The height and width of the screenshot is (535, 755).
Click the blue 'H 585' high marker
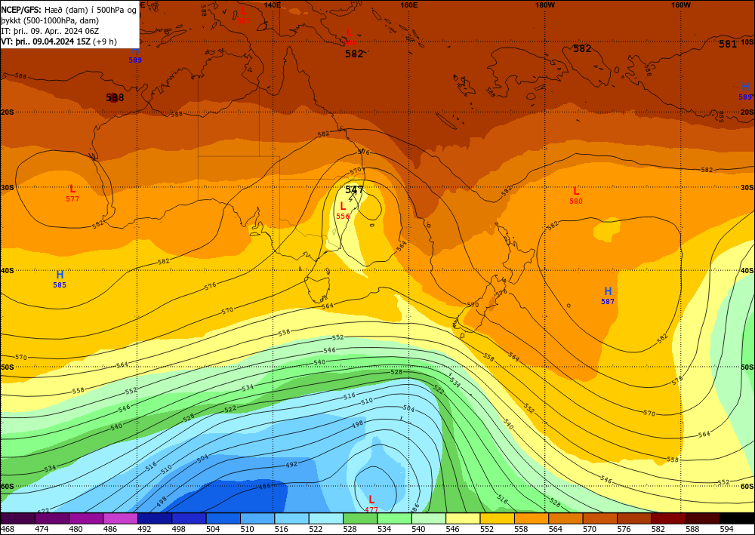[x=60, y=278]
